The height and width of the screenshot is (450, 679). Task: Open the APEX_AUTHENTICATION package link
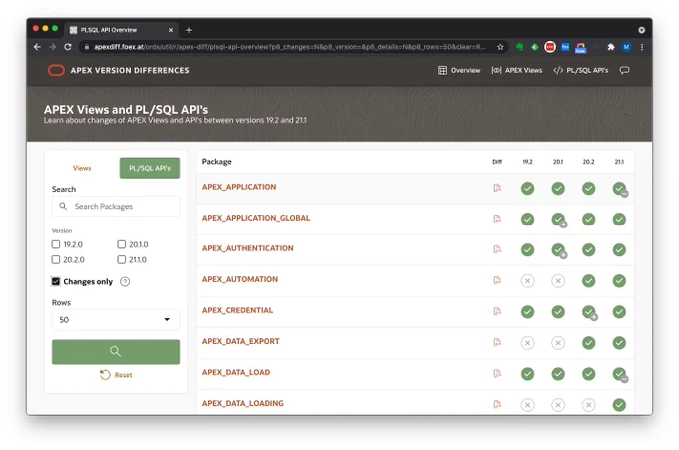point(248,248)
